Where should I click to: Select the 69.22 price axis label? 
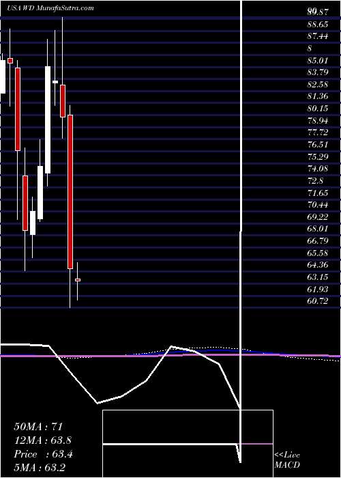click(x=318, y=216)
